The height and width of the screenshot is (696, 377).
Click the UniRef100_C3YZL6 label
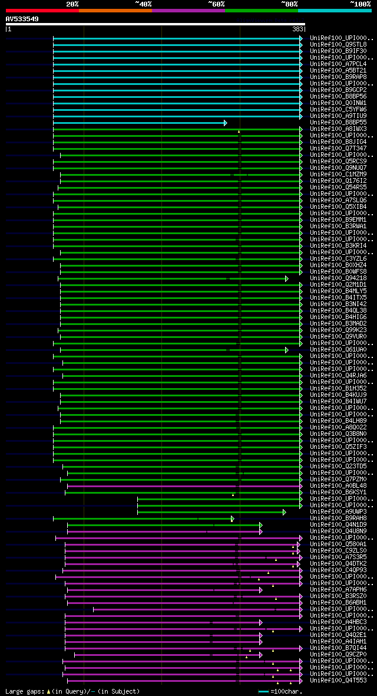pos(338,259)
